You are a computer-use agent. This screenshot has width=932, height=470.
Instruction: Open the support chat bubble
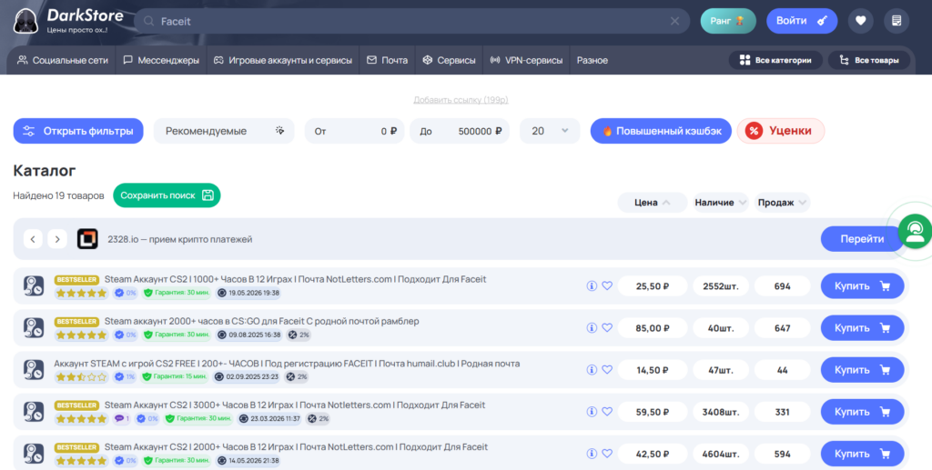(916, 232)
